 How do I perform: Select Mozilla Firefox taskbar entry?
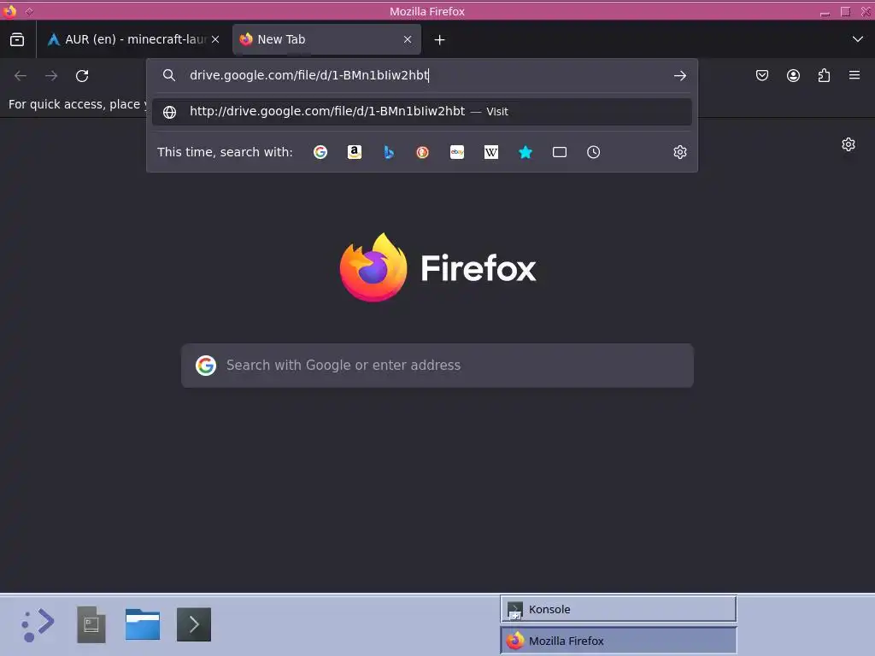(619, 641)
